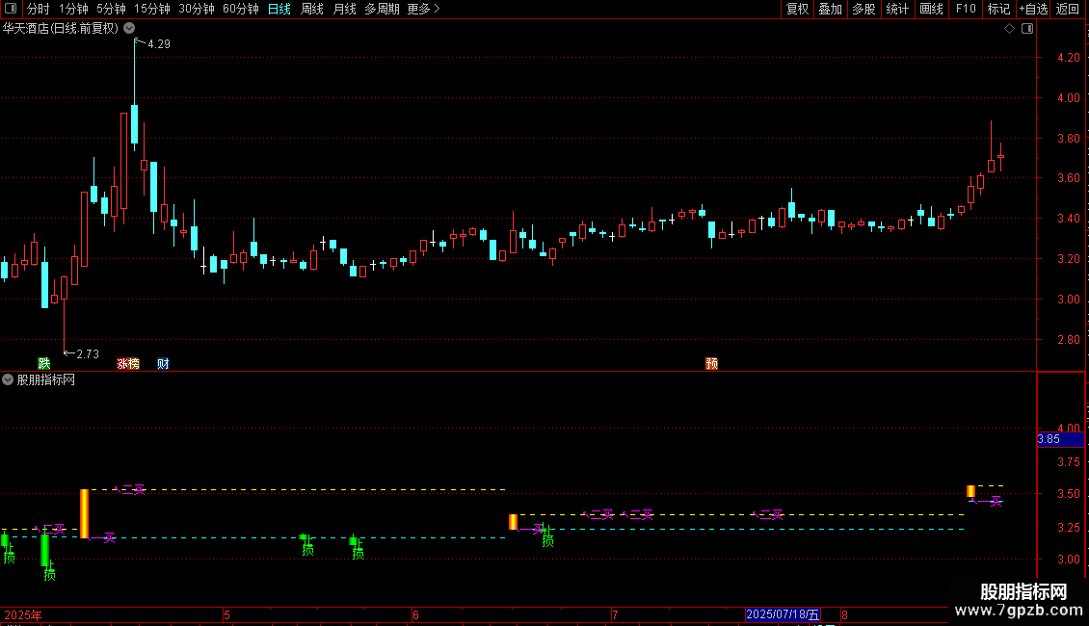1089x626 pixels.
Task: Select the 周线 weekly chart tab
Action: (x=312, y=9)
